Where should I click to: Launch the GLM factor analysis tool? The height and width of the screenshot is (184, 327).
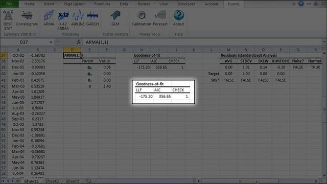click(x=115, y=18)
